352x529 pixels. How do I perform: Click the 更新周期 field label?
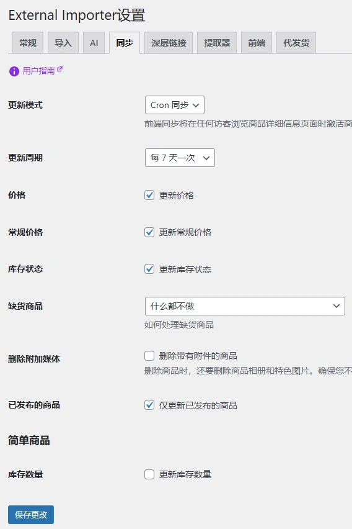click(x=25, y=158)
